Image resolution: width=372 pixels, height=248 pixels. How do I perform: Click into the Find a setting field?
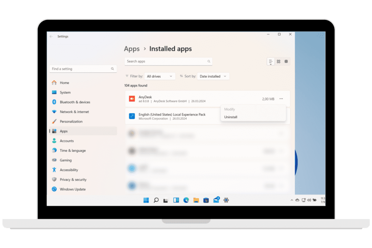click(83, 69)
